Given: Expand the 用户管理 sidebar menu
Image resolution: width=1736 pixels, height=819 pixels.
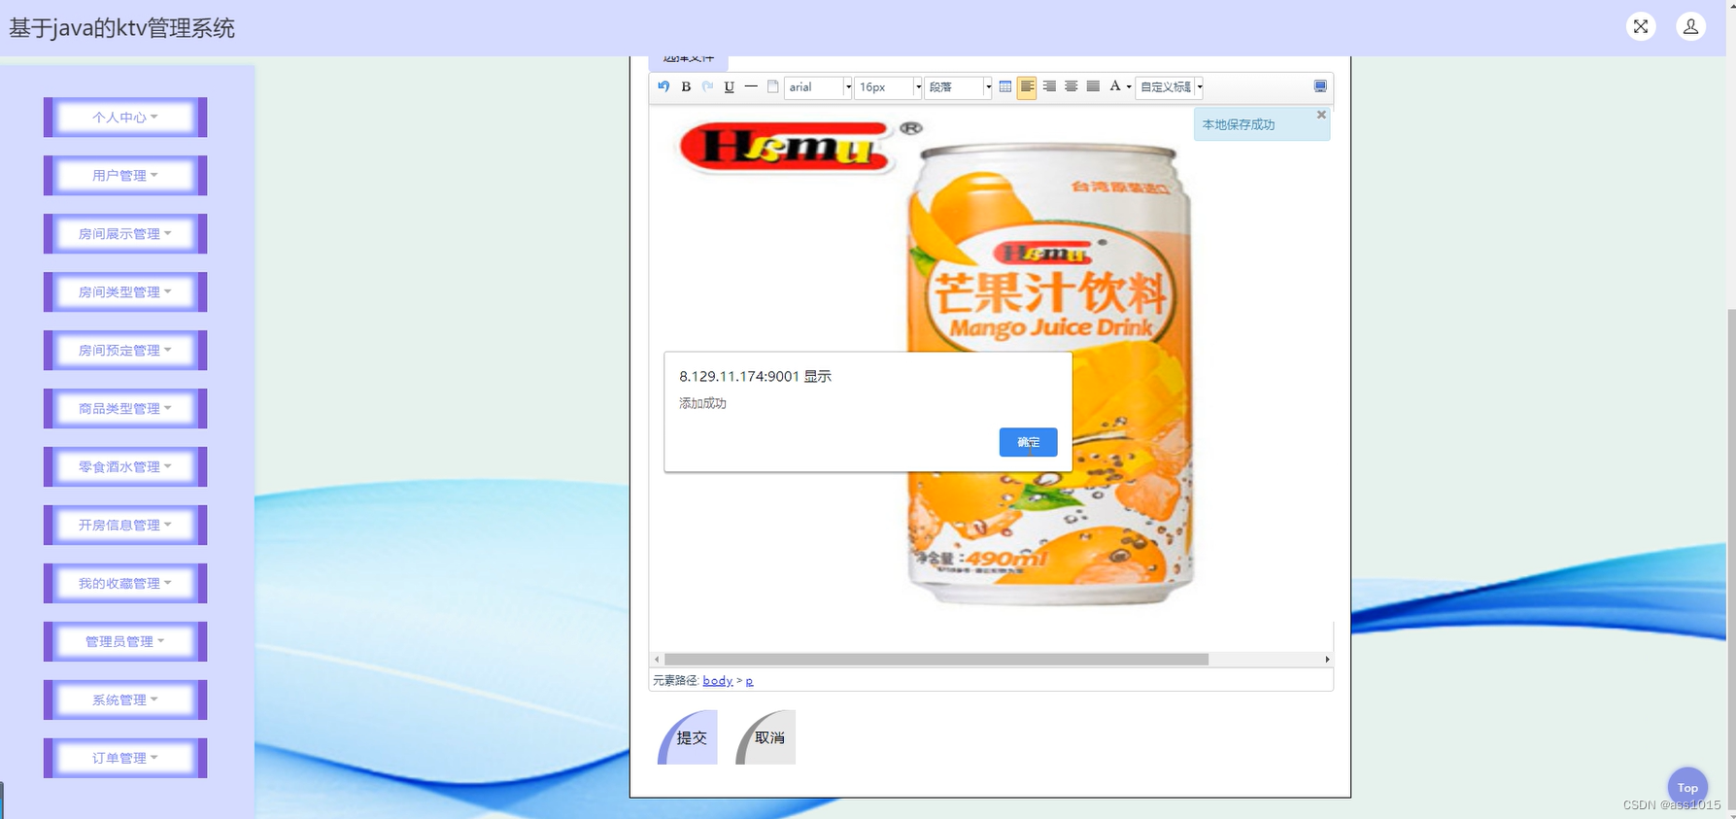Looking at the screenshot, I should [x=125, y=176].
